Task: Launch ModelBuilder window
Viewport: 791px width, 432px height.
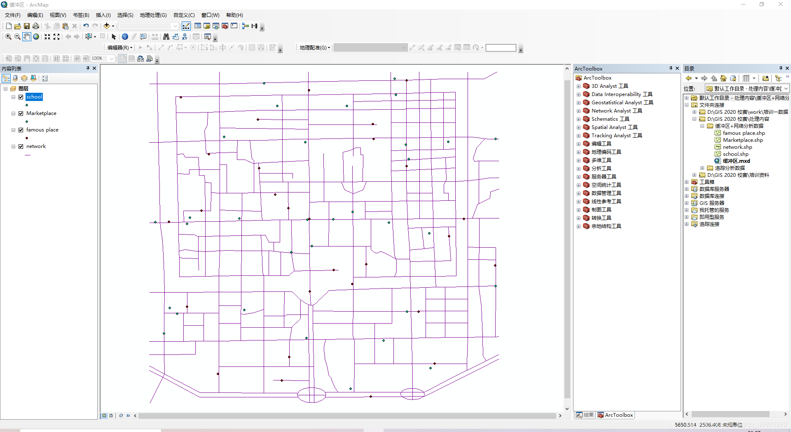Action: pyautogui.click(x=246, y=26)
